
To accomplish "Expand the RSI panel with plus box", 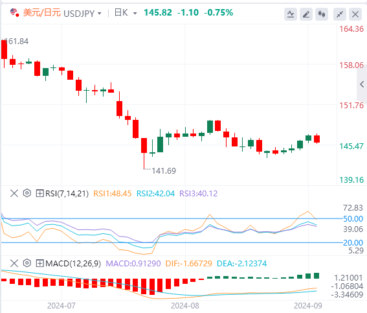I will [39, 194].
